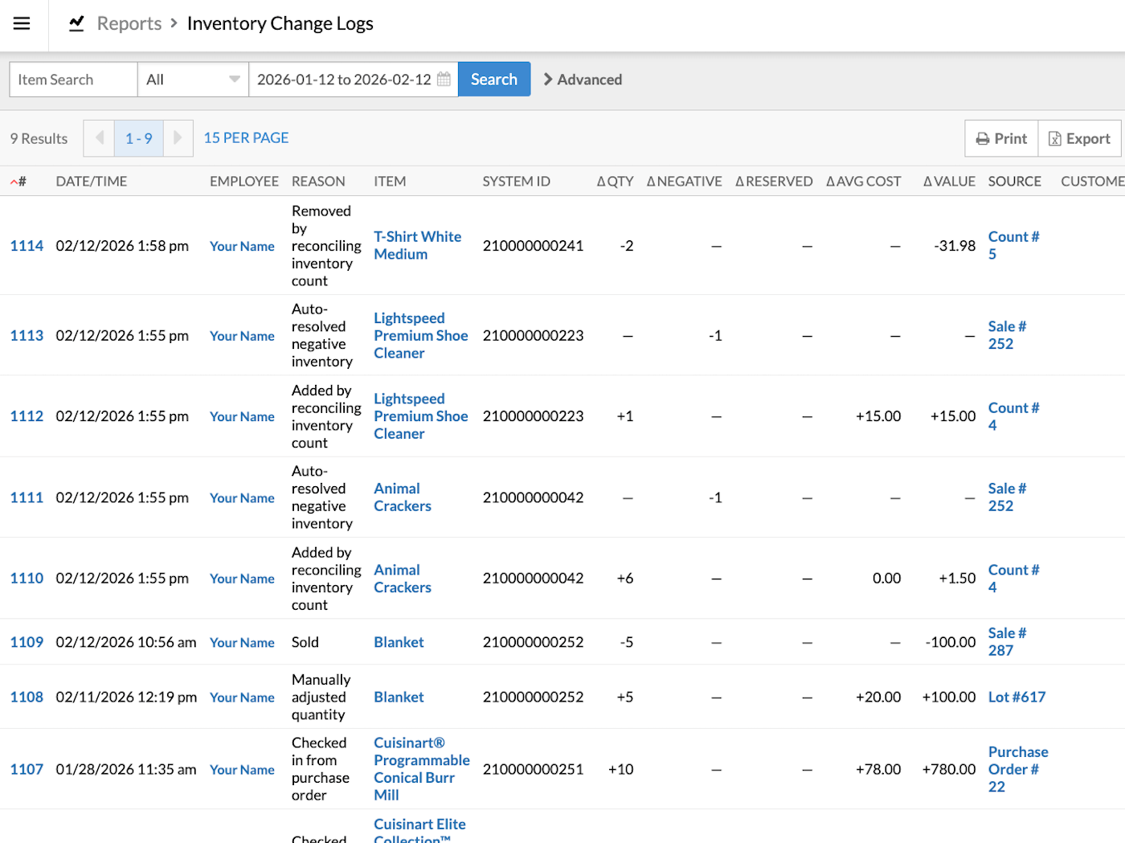Change the 15 PER PAGE setting
The image size is (1125, 843).
pos(246,137)
